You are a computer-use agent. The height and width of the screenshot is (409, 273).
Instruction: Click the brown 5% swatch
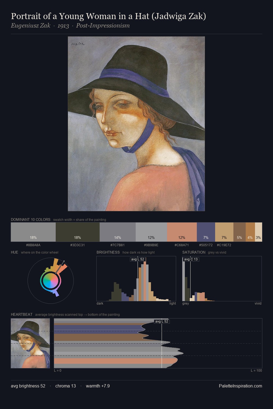239,232
